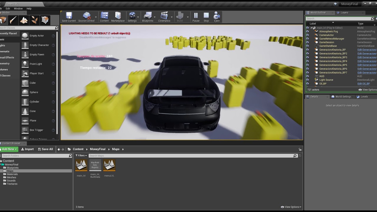Select the Geometry Editing mode icon
This screenshot has width=377, height=212.
tap(45, 20)
